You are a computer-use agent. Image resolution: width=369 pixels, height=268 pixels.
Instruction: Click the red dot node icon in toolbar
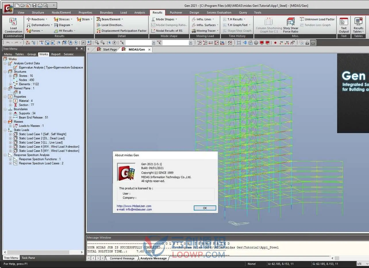point(275,43)
